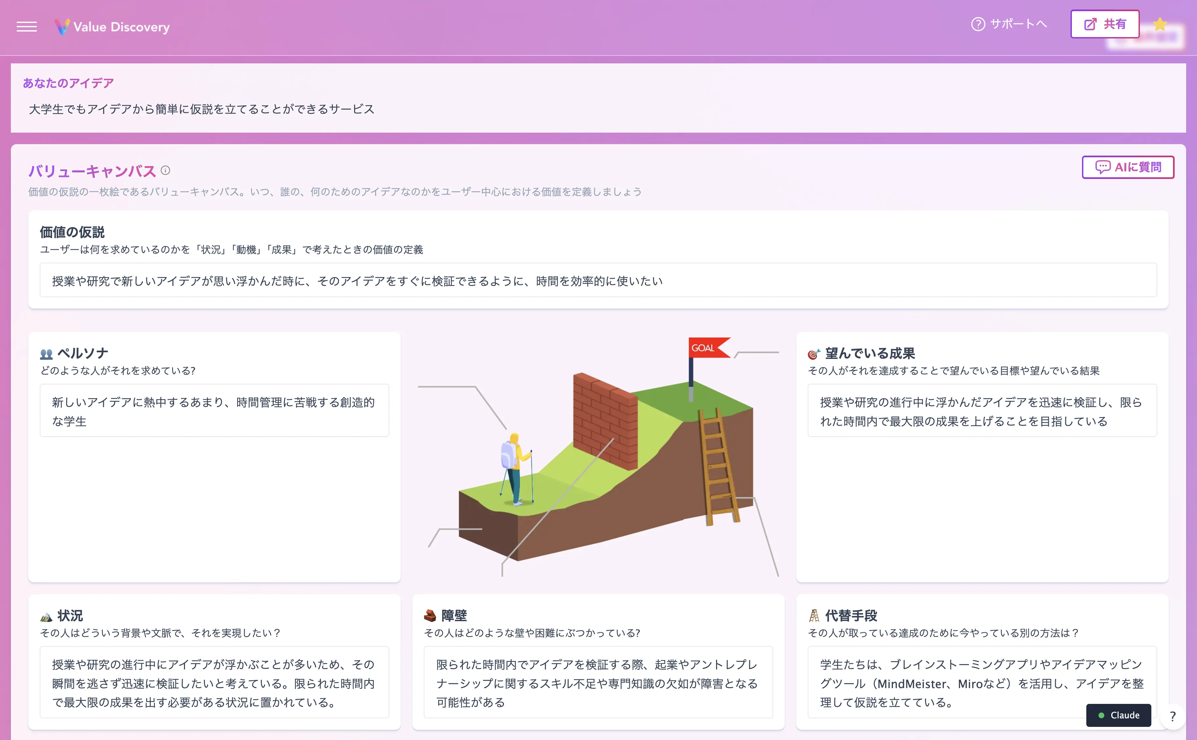Image resolution: width=1197 pixels, height=740 pixels.
Task: Click the brick icon beside 障壁
Action: 430,616
